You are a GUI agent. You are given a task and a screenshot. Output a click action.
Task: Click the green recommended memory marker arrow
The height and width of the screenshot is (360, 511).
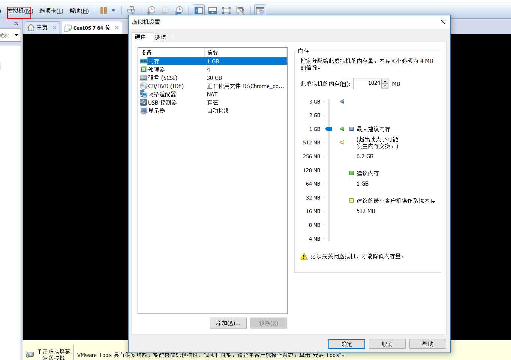pos(342,129)
